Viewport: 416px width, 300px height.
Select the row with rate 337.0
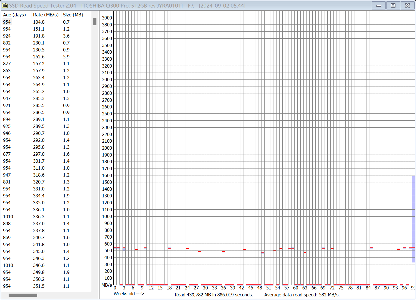click(x=46, y=224)
